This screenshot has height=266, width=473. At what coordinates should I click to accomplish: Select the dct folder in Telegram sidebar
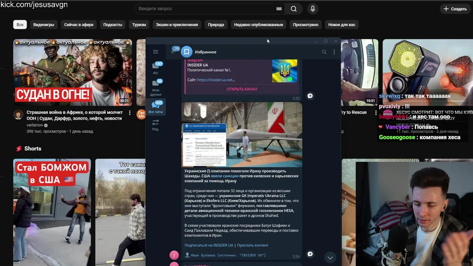(x=156, y=68)
